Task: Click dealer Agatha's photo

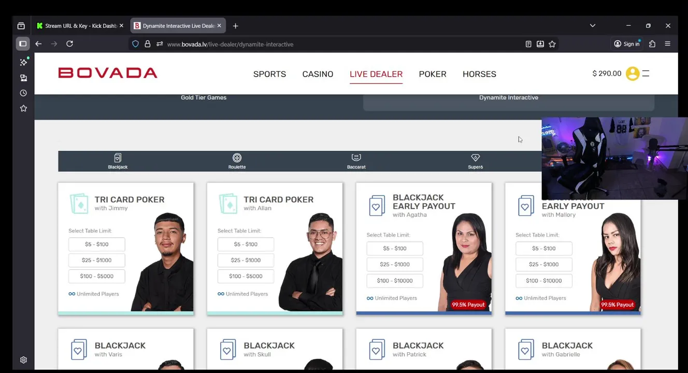Action: pyautogui.click(x=465, y=262)
